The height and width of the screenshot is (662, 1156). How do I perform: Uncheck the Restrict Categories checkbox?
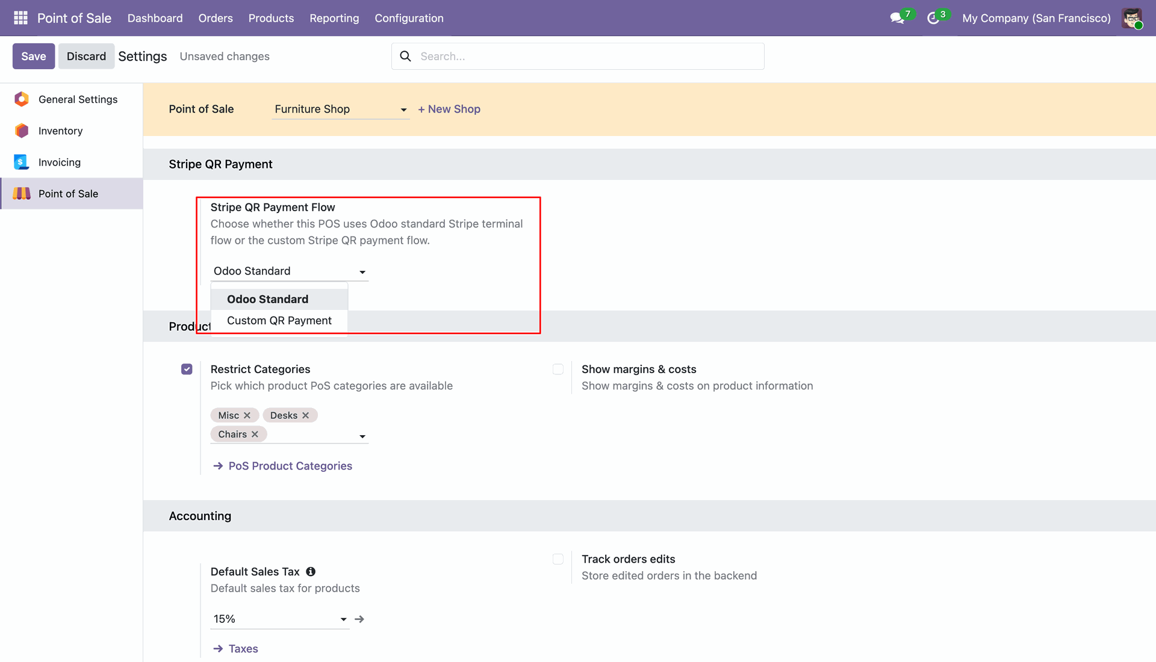point(187,369)
